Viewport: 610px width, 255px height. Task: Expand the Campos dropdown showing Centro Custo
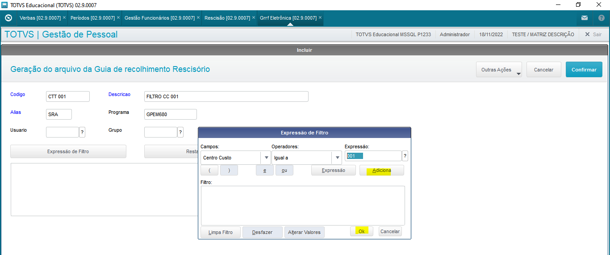[266, 158]
